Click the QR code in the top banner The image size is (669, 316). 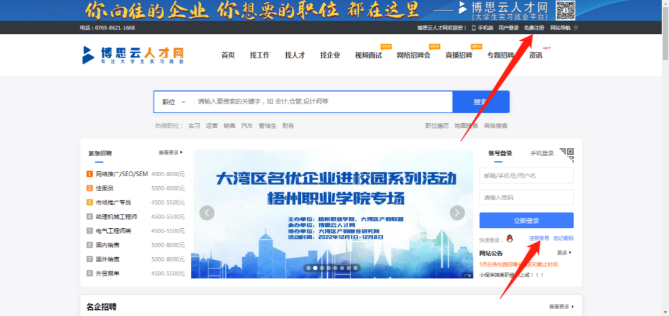click(x=566, y=11)
